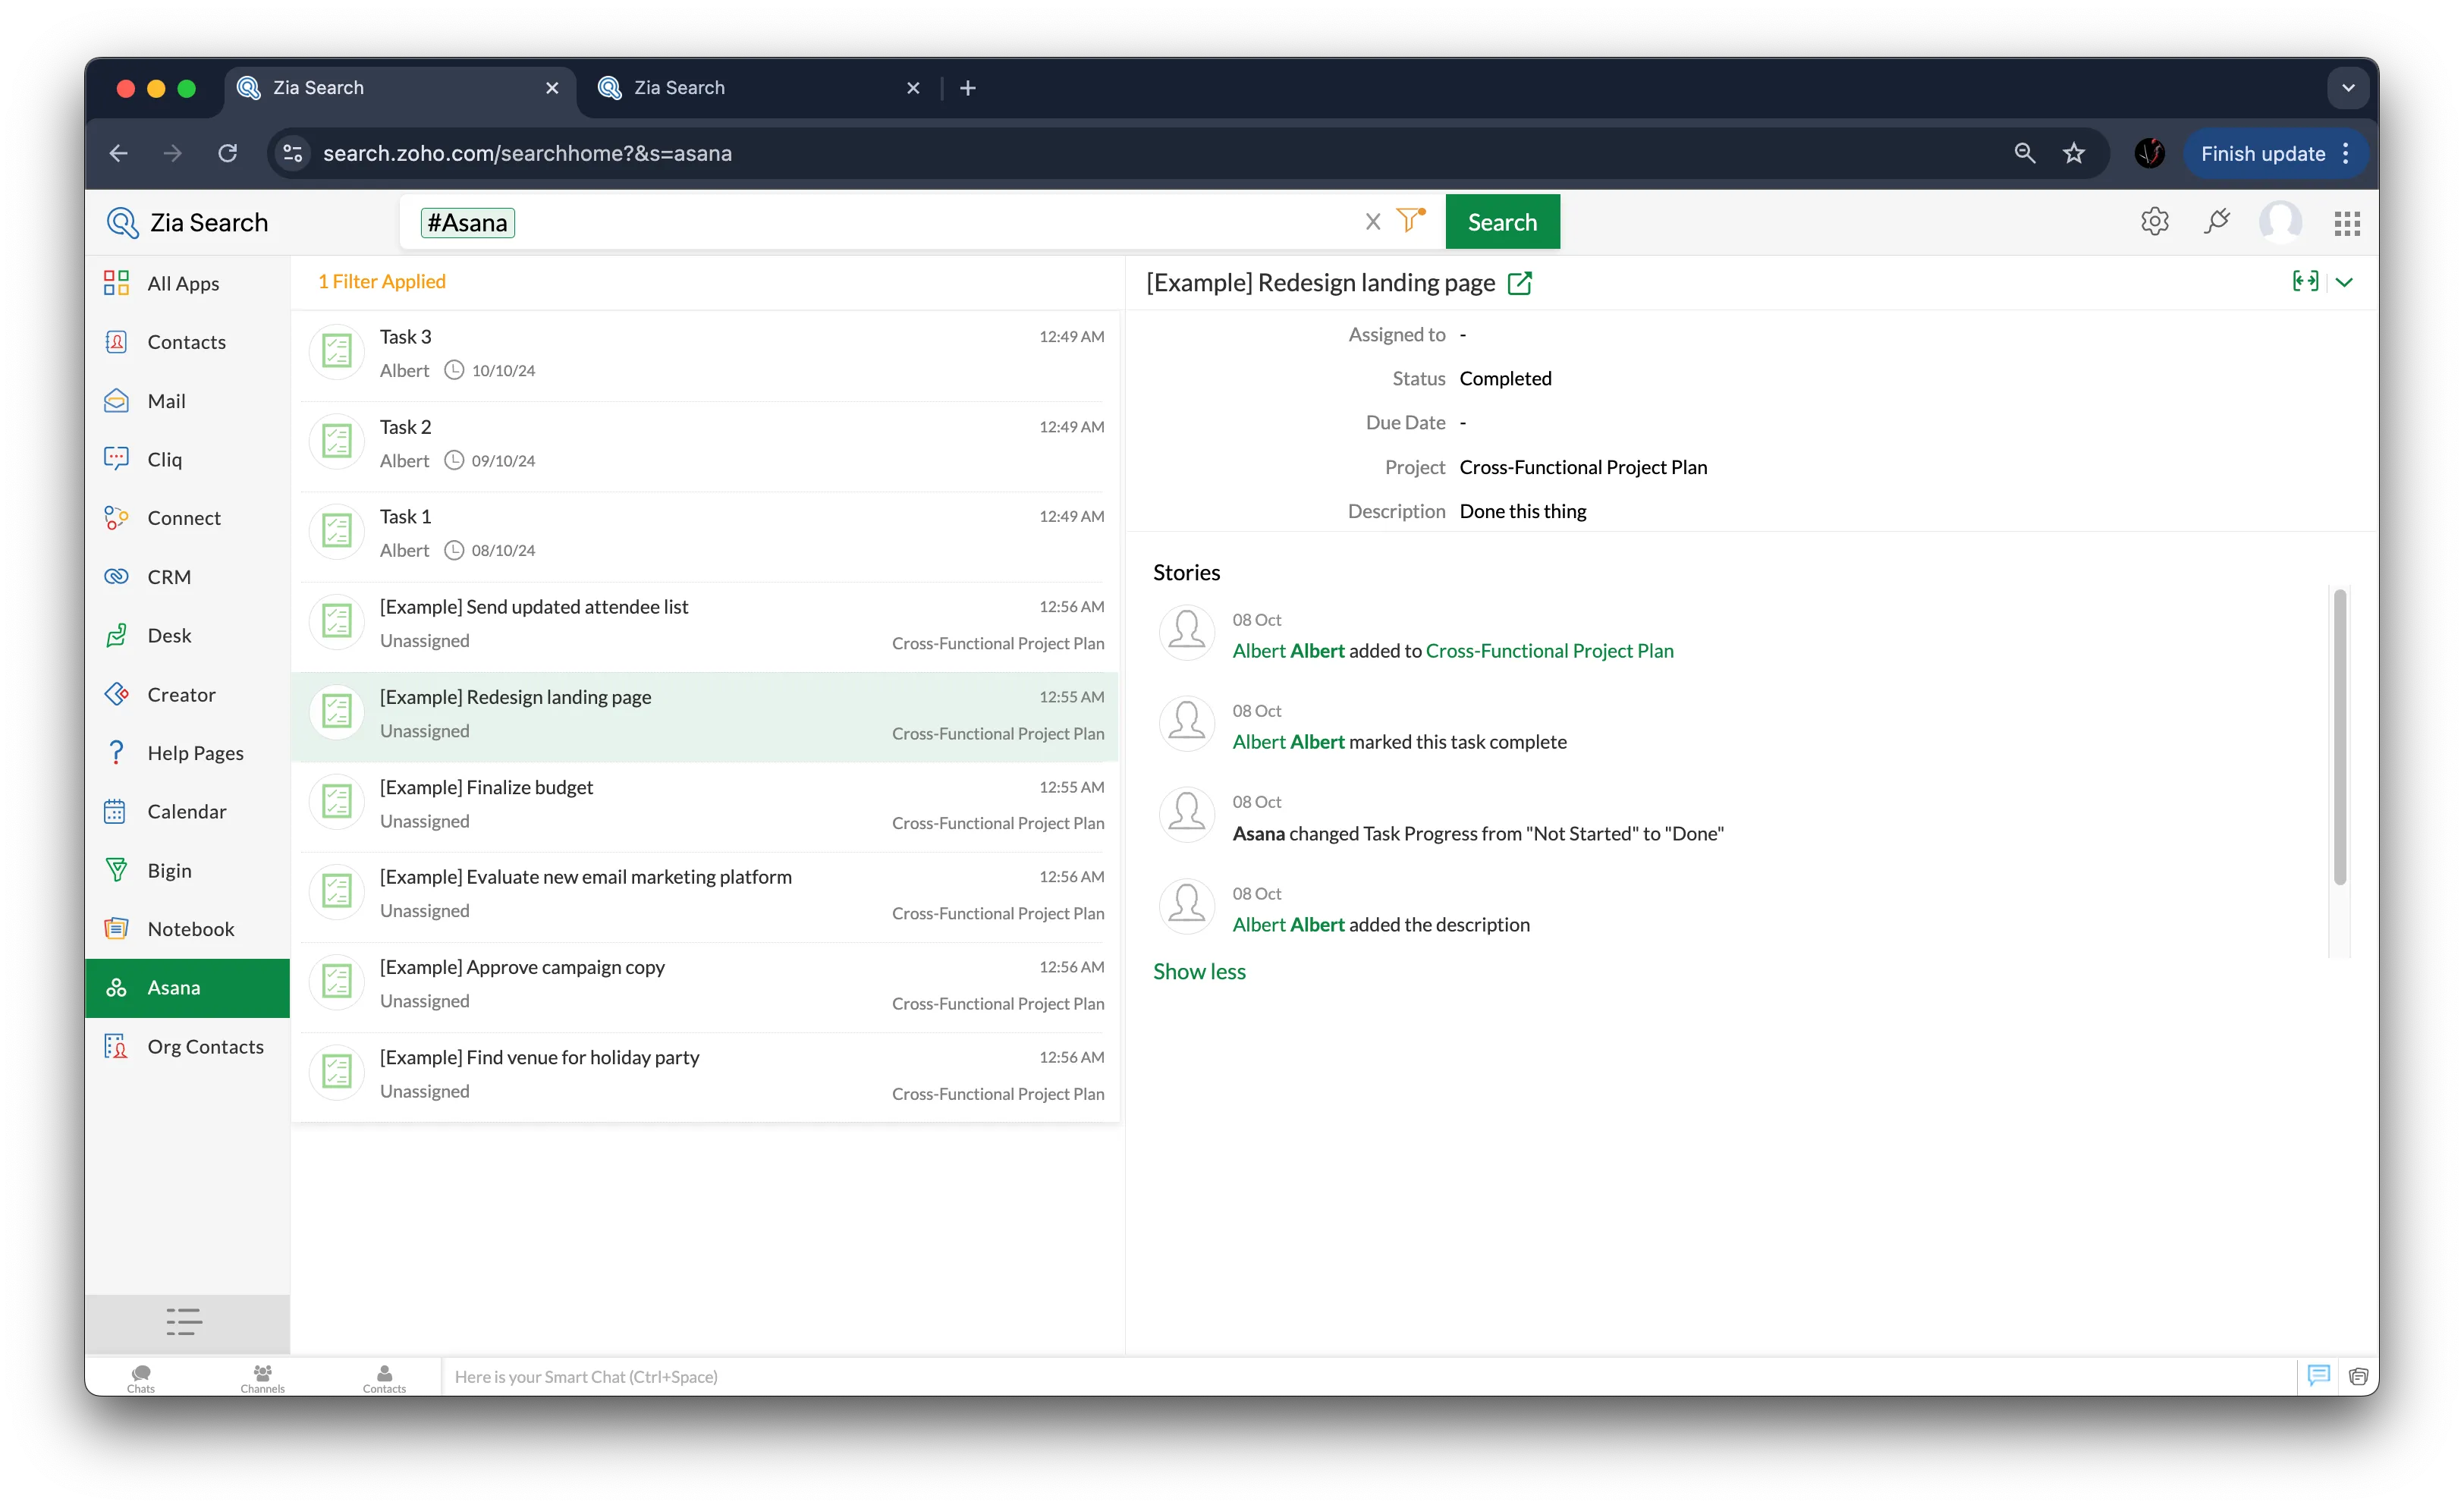Click the settings gear icon
This screenshot has width=2464, height=1508.
[x=2154, y=222]
